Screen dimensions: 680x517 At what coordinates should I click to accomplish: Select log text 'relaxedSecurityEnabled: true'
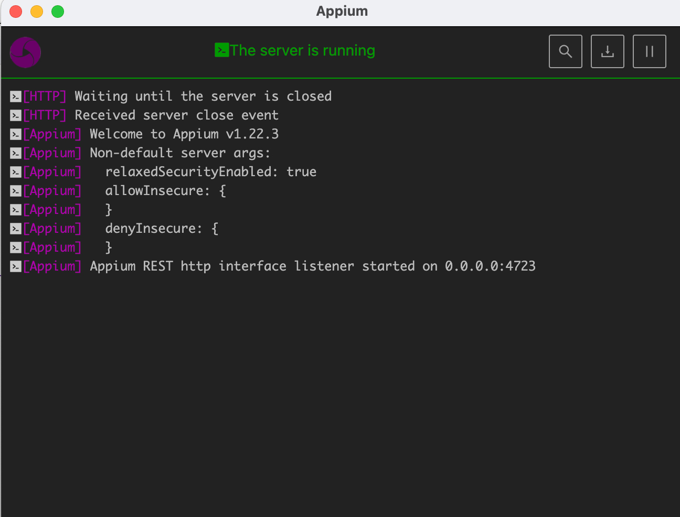211,172
